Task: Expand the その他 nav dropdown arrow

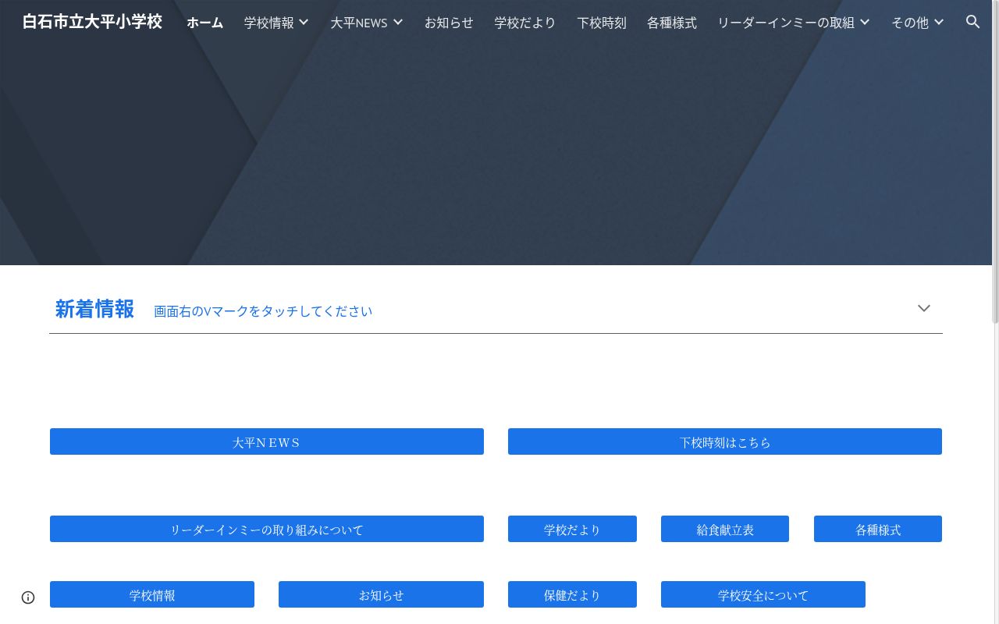Action: coord(939,22)
